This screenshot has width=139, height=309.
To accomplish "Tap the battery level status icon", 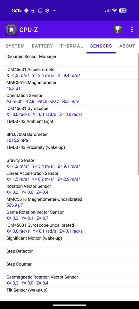I will [123, 11].
